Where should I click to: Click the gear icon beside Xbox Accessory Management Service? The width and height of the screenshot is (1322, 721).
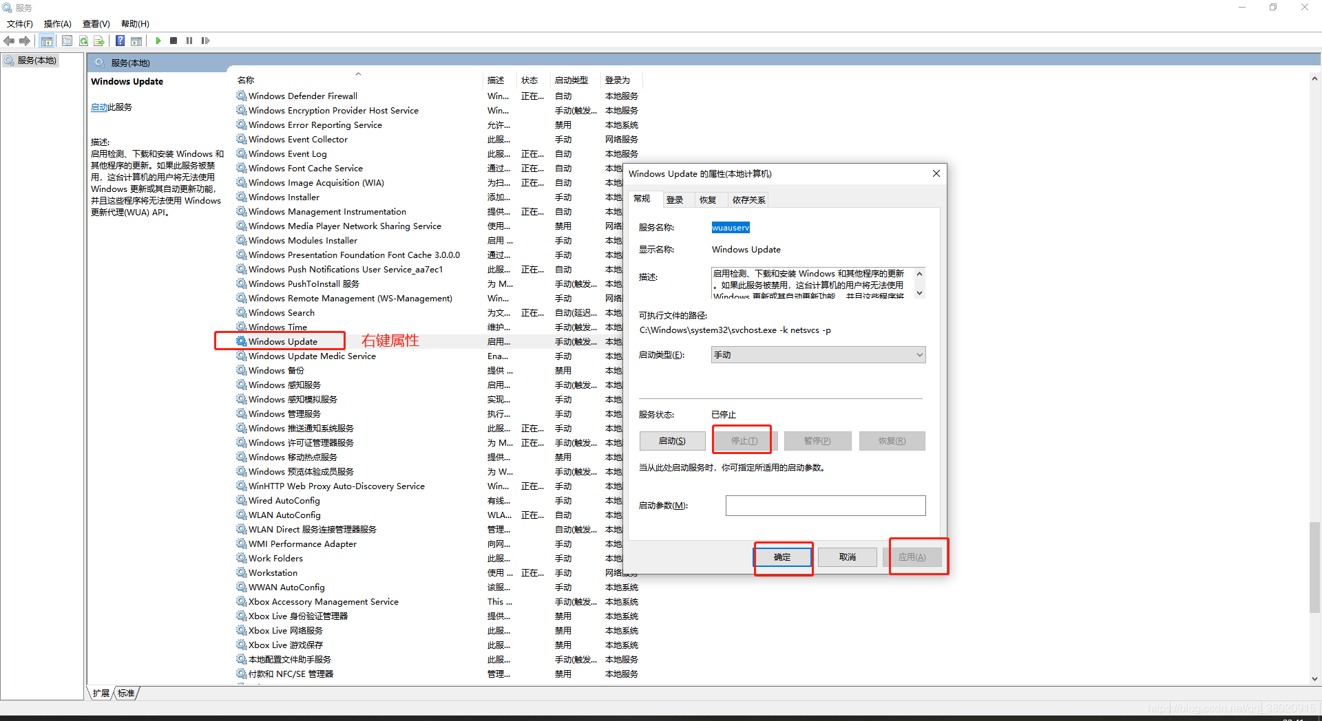241,601
